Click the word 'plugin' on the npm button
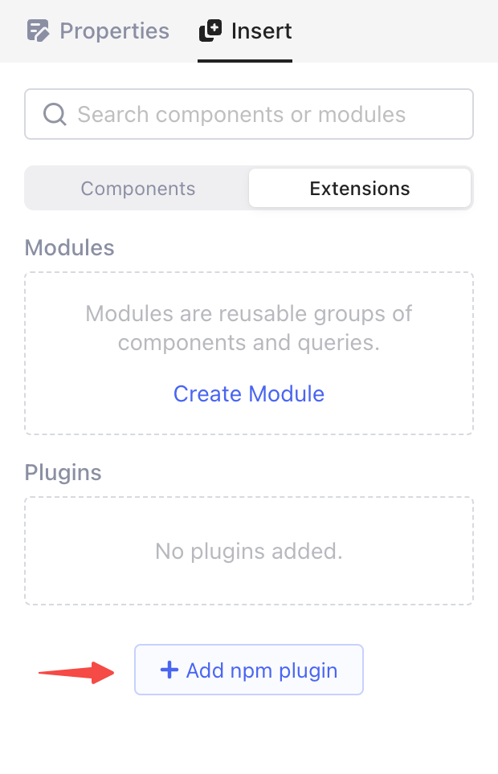 pos(310,670)
